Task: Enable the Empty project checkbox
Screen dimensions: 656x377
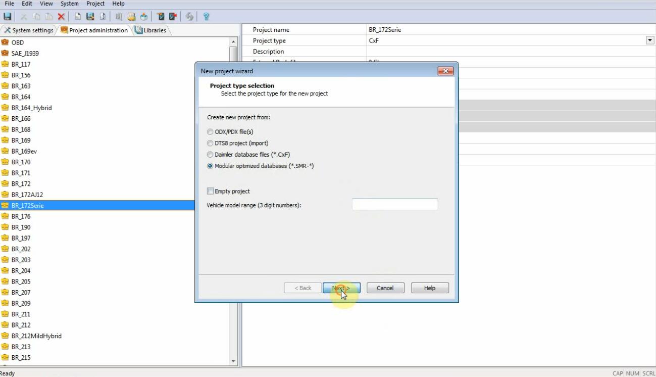Action: 210,191
